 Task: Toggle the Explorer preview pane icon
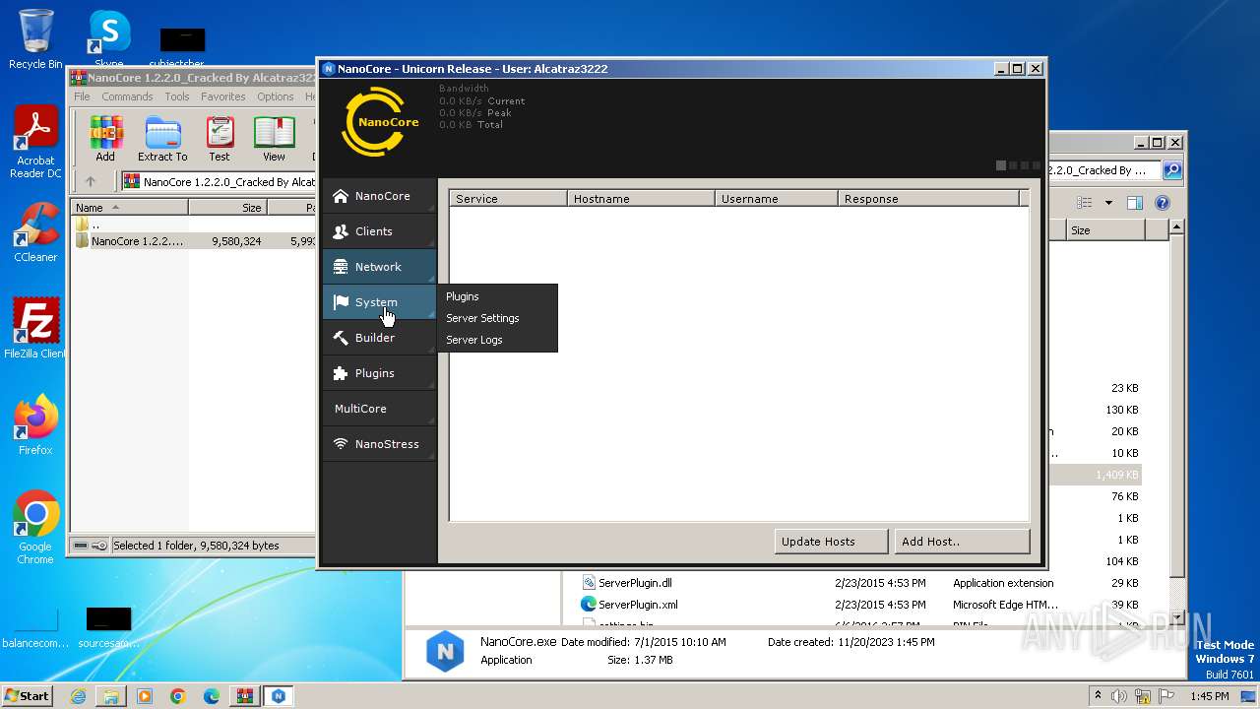[1134, 203]
